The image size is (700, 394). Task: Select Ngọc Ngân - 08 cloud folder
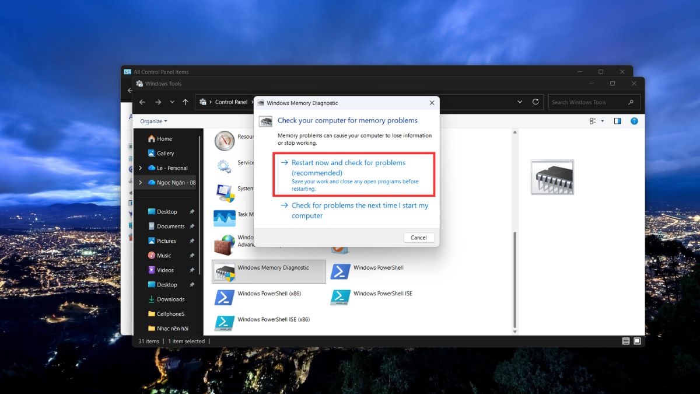point(172,183)
